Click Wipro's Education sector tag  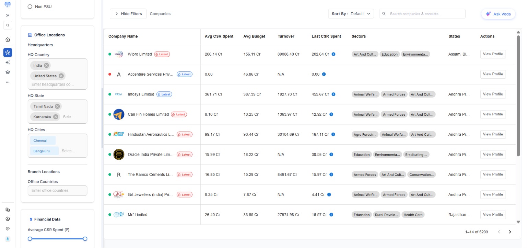[389, 54]
